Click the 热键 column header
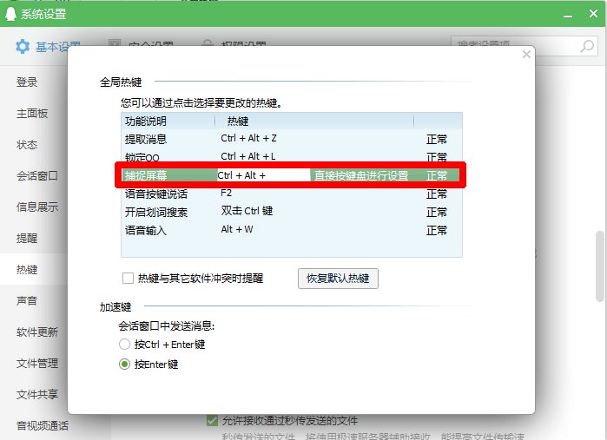This screenshot has width=607, height=440. pos(238,121)
